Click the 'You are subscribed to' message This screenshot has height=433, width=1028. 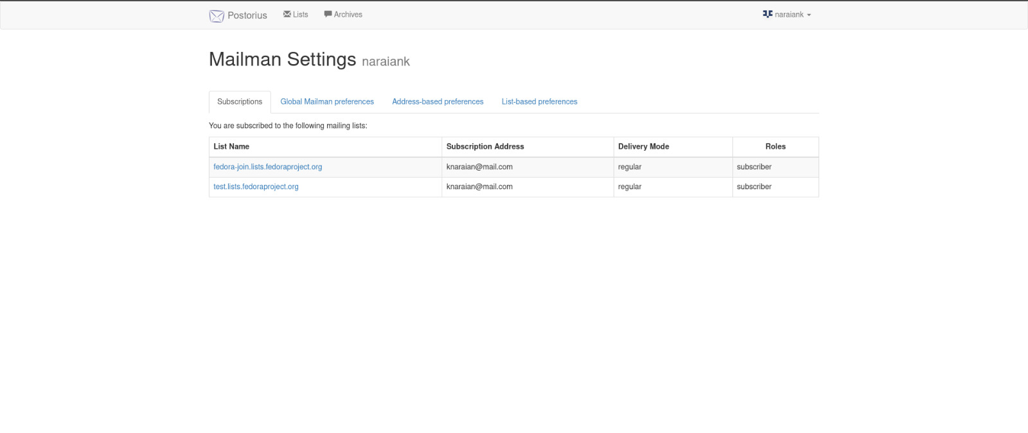point(288,126)
